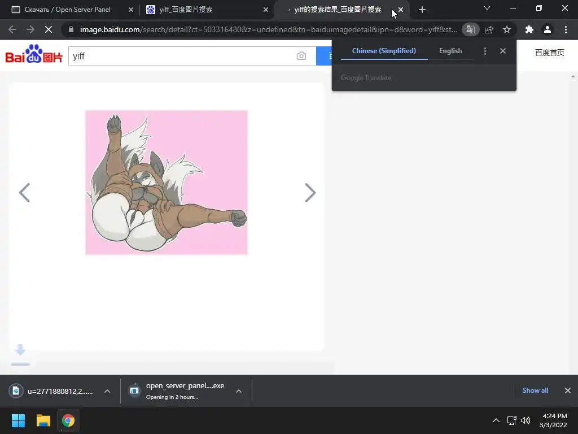Click the browser forward arrow
Image resolution: width=578 pixels, height=434 pixels.
[x=30, y=29]
